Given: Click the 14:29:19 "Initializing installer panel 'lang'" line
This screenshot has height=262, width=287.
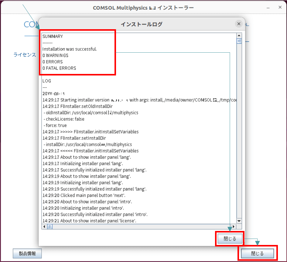Looking at the screenshot, I should [x=83, y=183].
